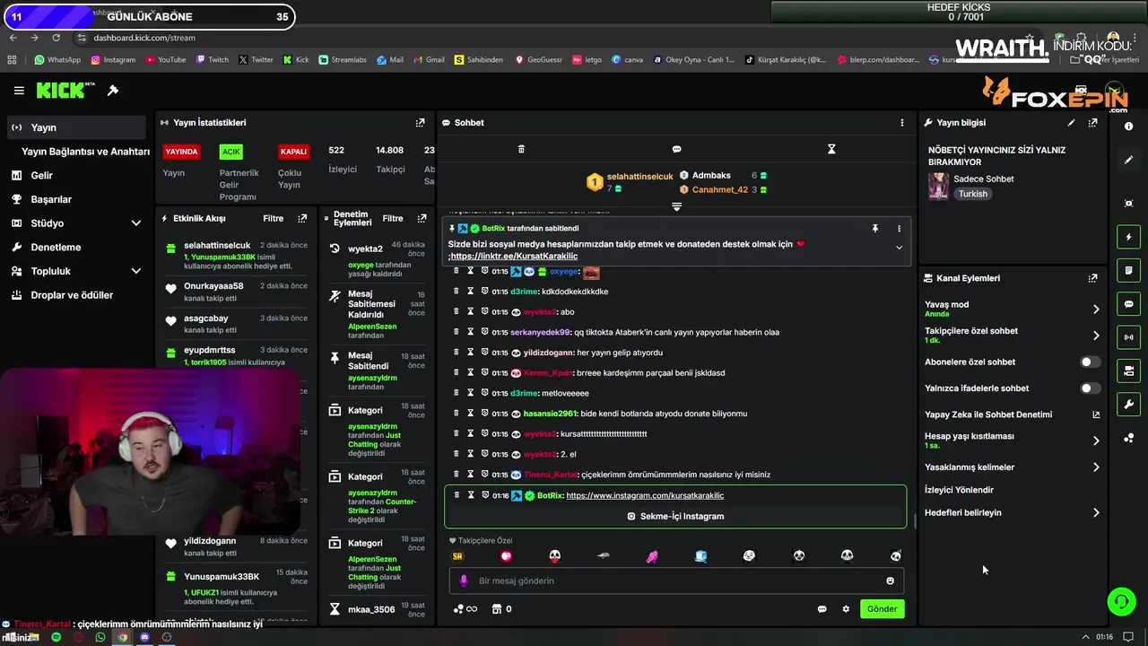Image resolution: width=1148 pixels, height=646 pixels.
Task: Open chat settings gear beside Gönder
Action: [846, 609]
